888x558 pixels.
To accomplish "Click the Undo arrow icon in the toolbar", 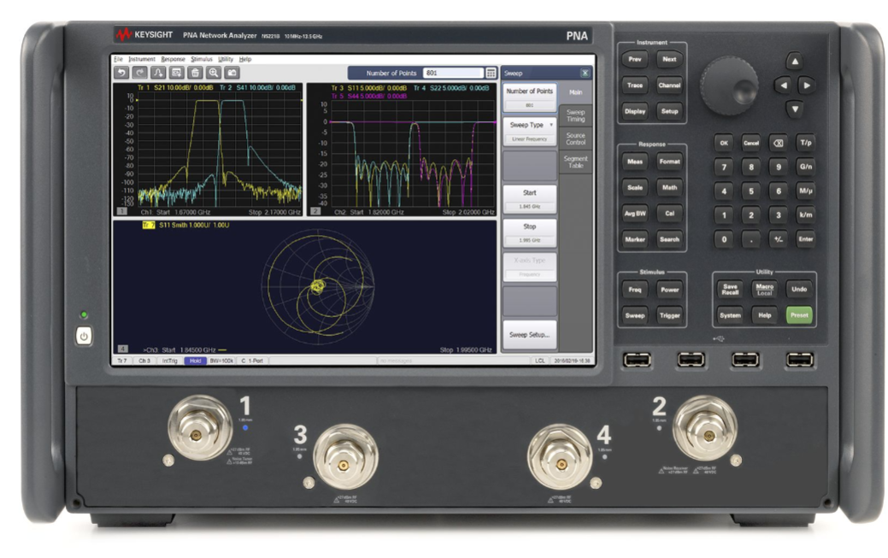I will [x=121, y=72].
